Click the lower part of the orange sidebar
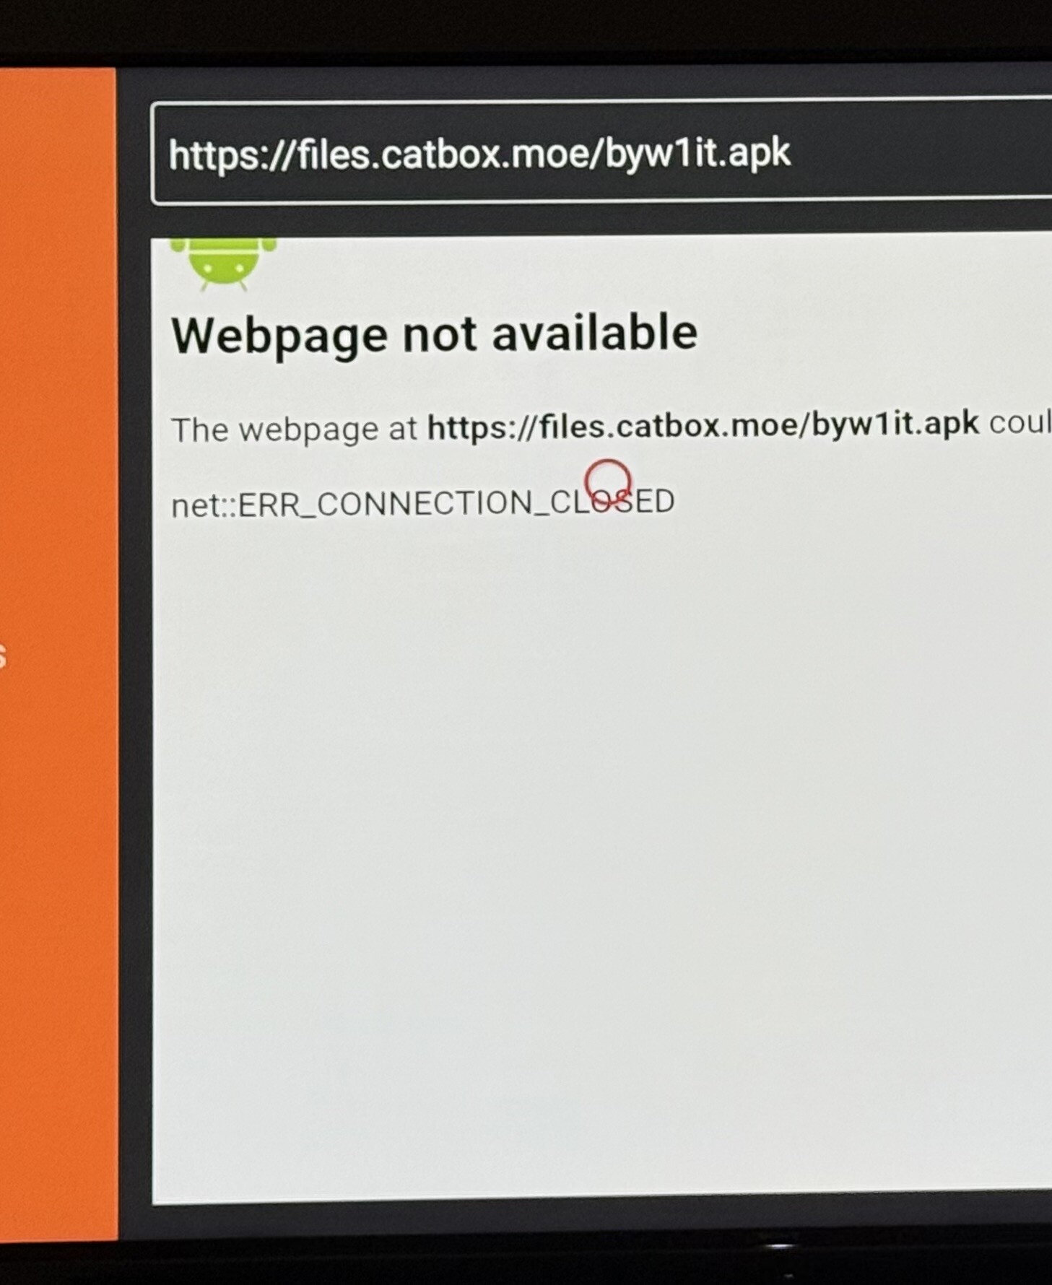The image size is (1052, 1285). [x=58, y=1011]
